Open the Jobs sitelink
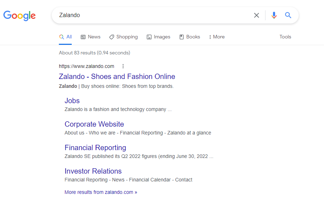 72,101
